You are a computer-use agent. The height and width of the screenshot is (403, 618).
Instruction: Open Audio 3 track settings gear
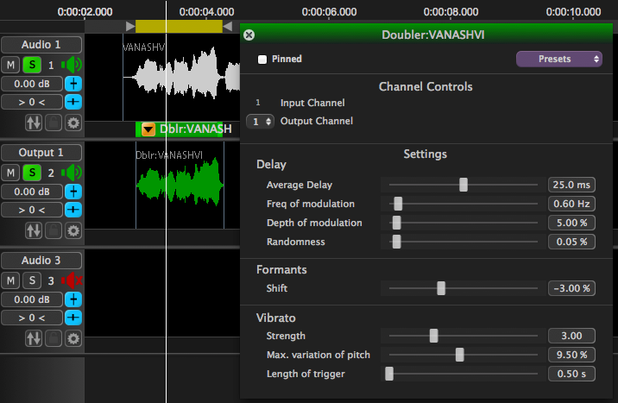point(73,338)
